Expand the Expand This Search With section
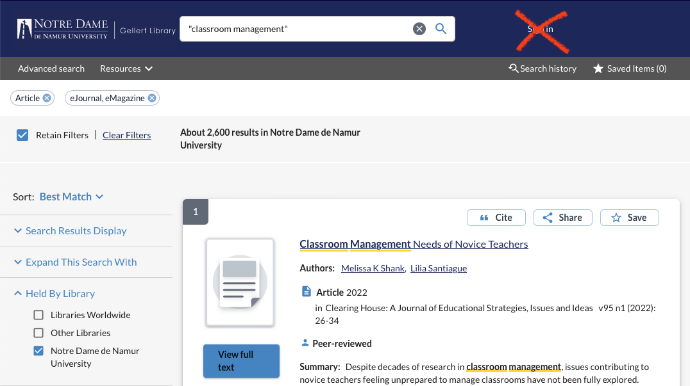This screenshot has height=386, width=690. click(x=81, y=262)
